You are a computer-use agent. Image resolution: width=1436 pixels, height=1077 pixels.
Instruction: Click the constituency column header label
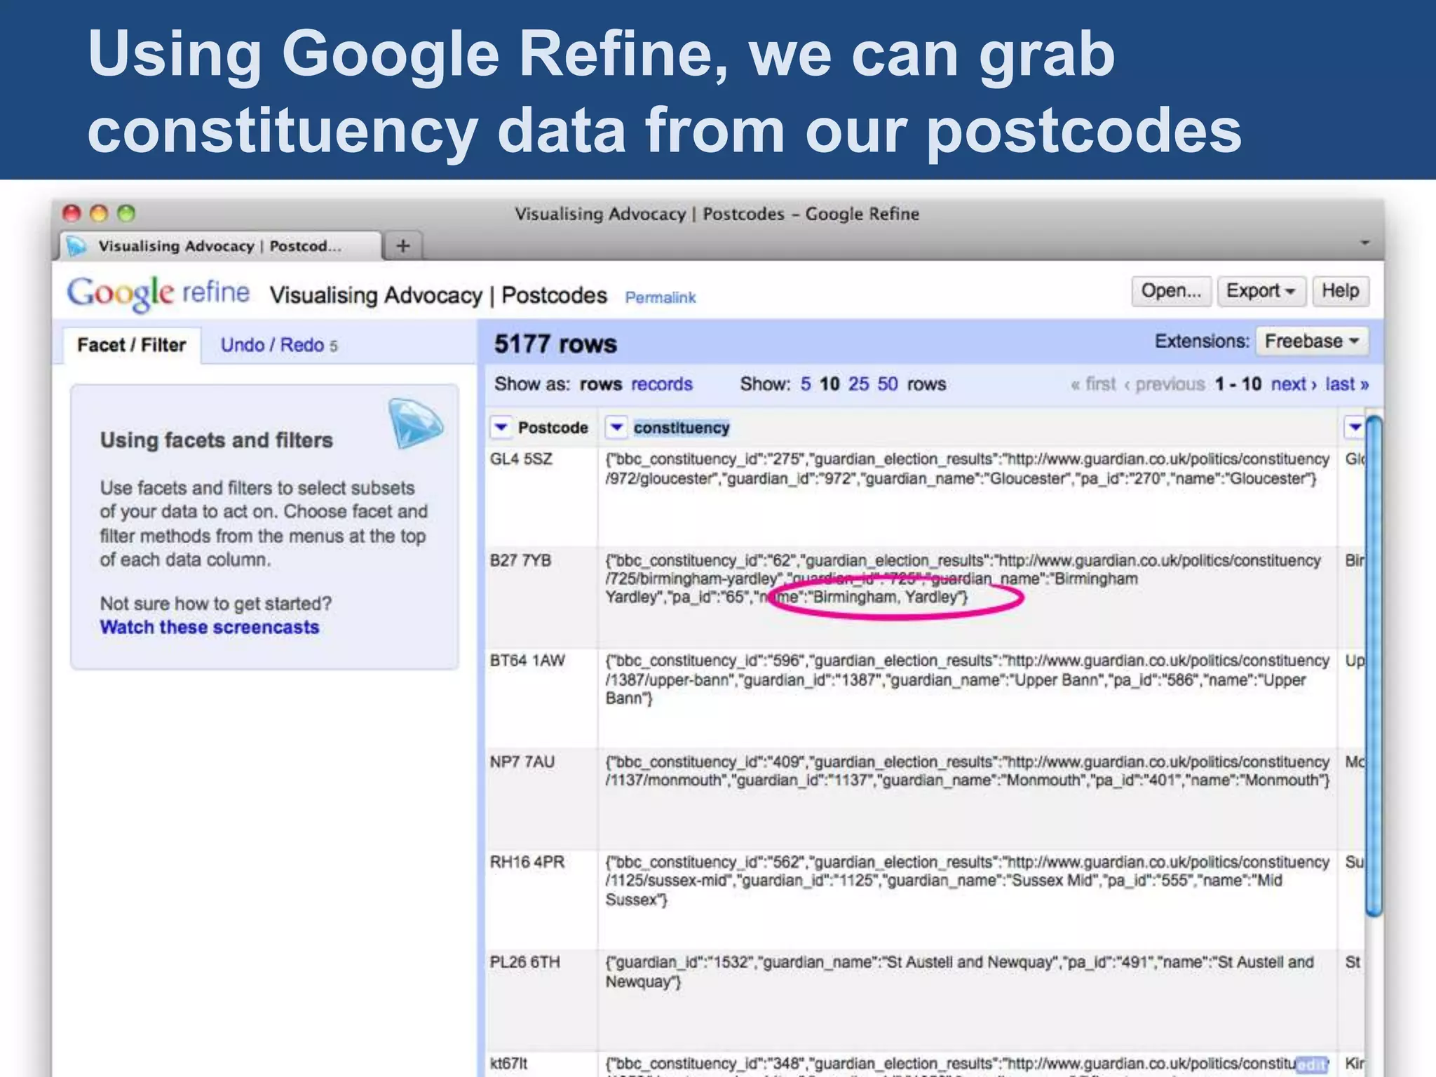[x=682, y=428]
